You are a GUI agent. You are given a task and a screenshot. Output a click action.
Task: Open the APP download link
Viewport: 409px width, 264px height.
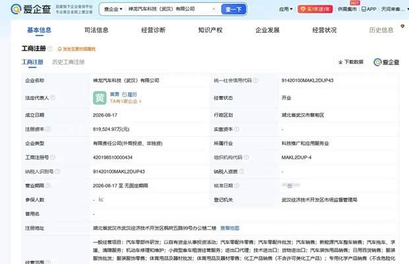pos(369,9)
